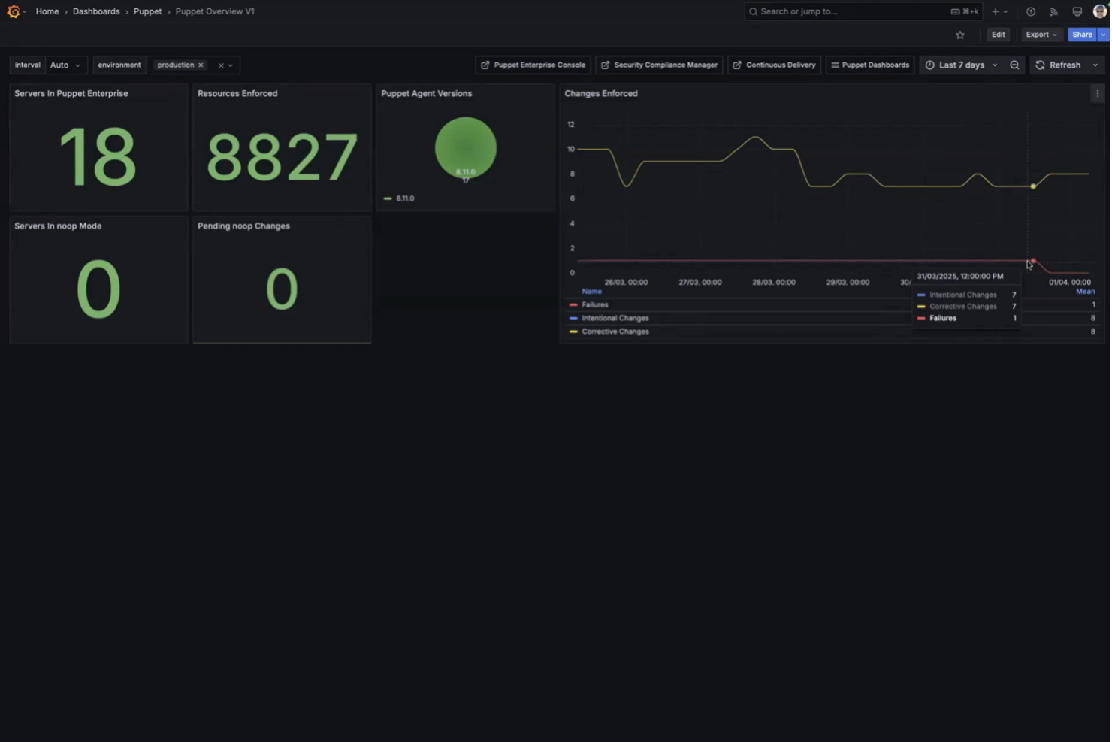
Task: Expand the Share options arrow
Action: (x=1103, y=35)
